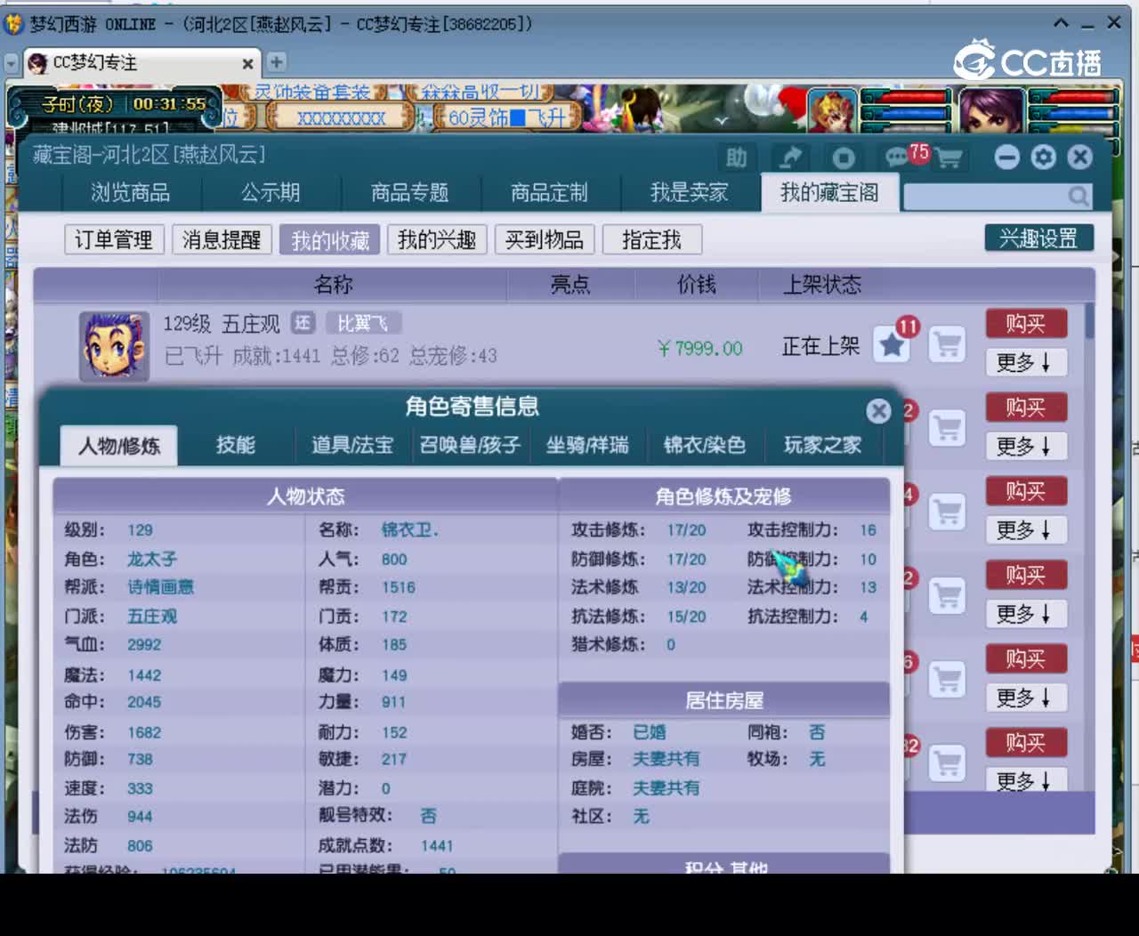The image size is (1139, 936).
Task: Switch to 技能 tab in the dialog
Action: tap(236, 445)
